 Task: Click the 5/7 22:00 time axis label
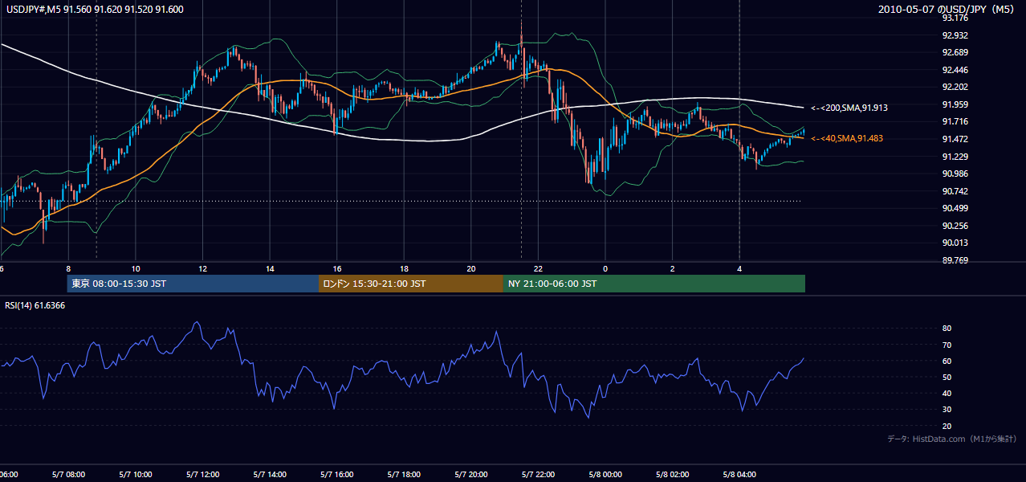coord(538,474)
